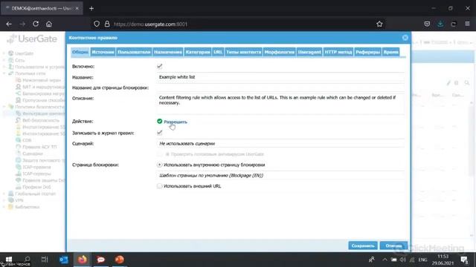Expand the VPN tree node
476x267 pixels.
coord(4,200)
